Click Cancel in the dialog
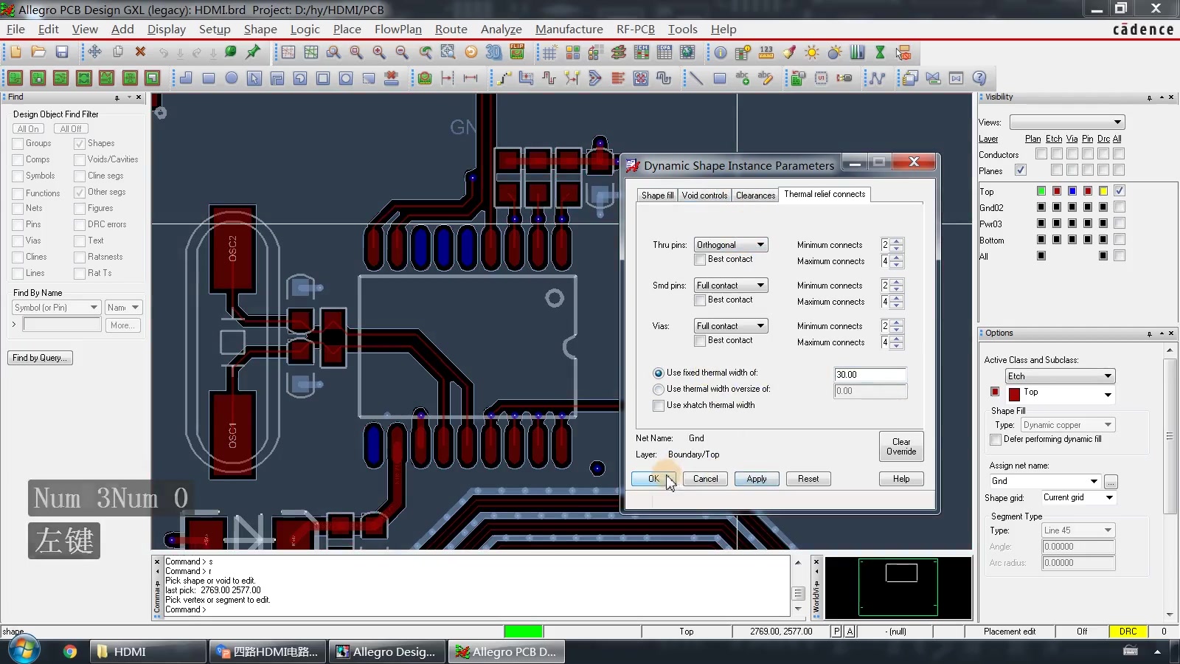The height and width of the screenshot is (664, 1180). tap(705, 479)
